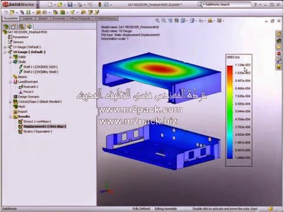The image size is (284, 212).
Task: Open the Custom Properties icon in task pane
Action: pyautogui.click(x=279, y=60)
